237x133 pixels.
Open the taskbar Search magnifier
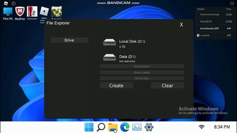pos(101,127)
